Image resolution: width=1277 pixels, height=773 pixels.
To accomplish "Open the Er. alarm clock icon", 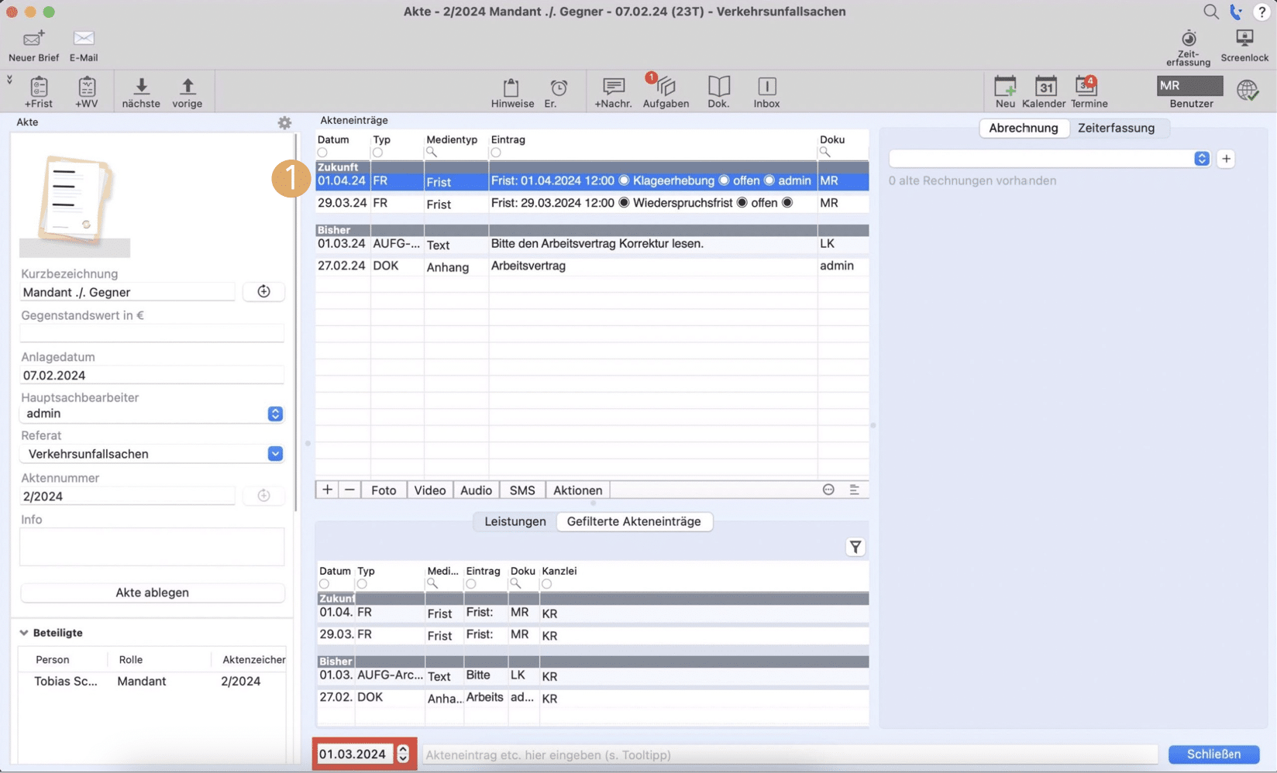I will 558,92.
